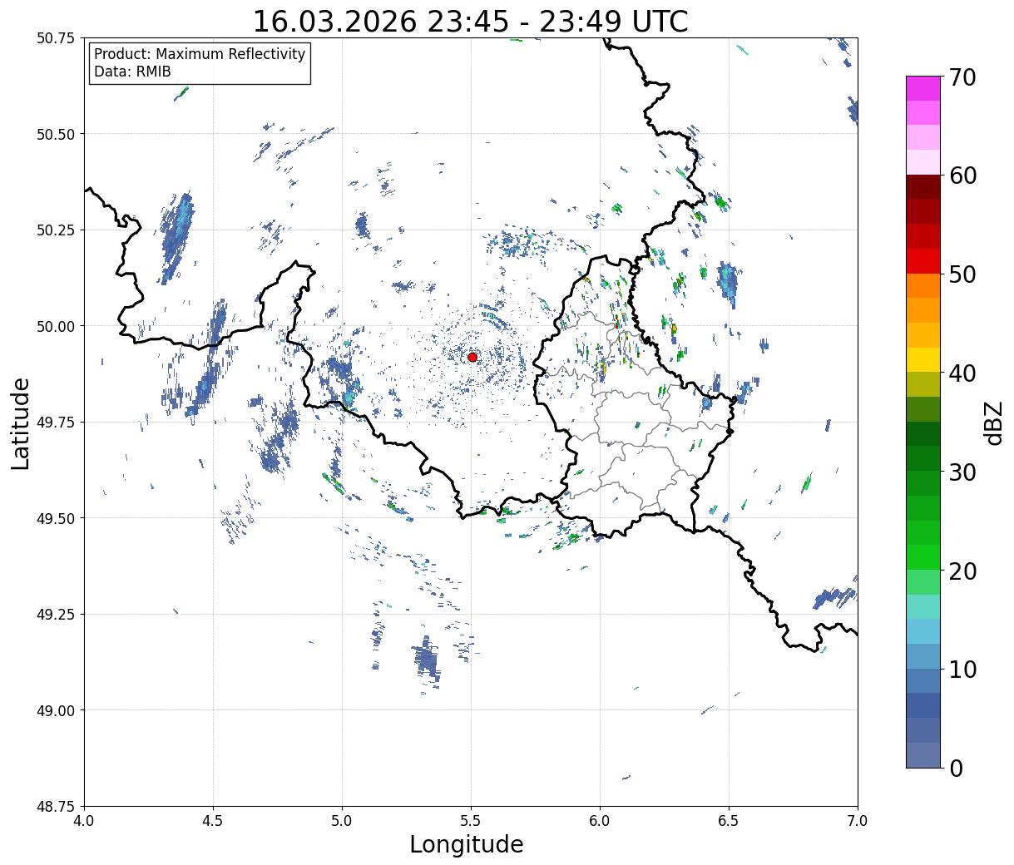Click the 50.00 latitude tick label
Screen dimensions: 1014x865
click(55, 326)
